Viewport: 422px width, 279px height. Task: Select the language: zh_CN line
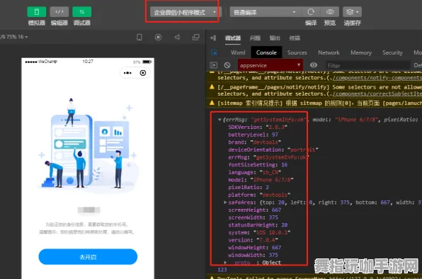click(x=255, y=172)
